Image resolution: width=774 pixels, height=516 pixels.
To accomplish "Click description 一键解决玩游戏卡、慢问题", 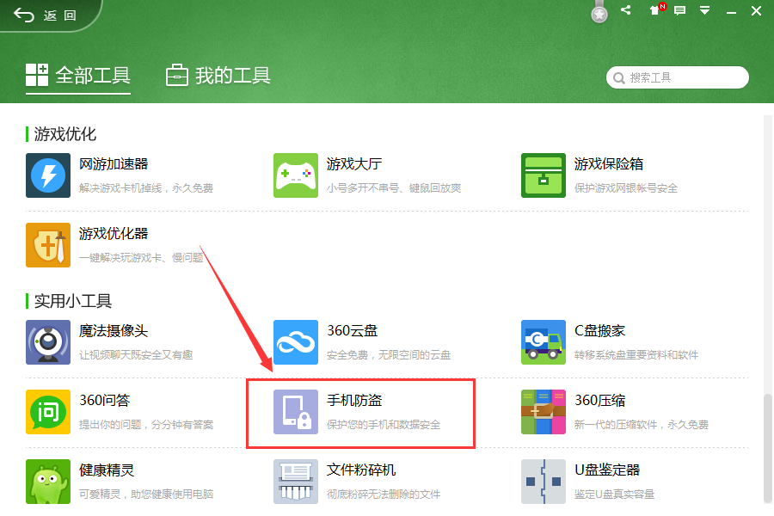I will (x=141, y=258).
